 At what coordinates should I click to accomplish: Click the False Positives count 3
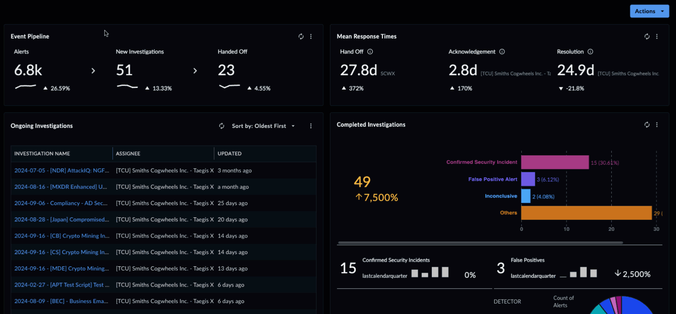tap(501, 268)
